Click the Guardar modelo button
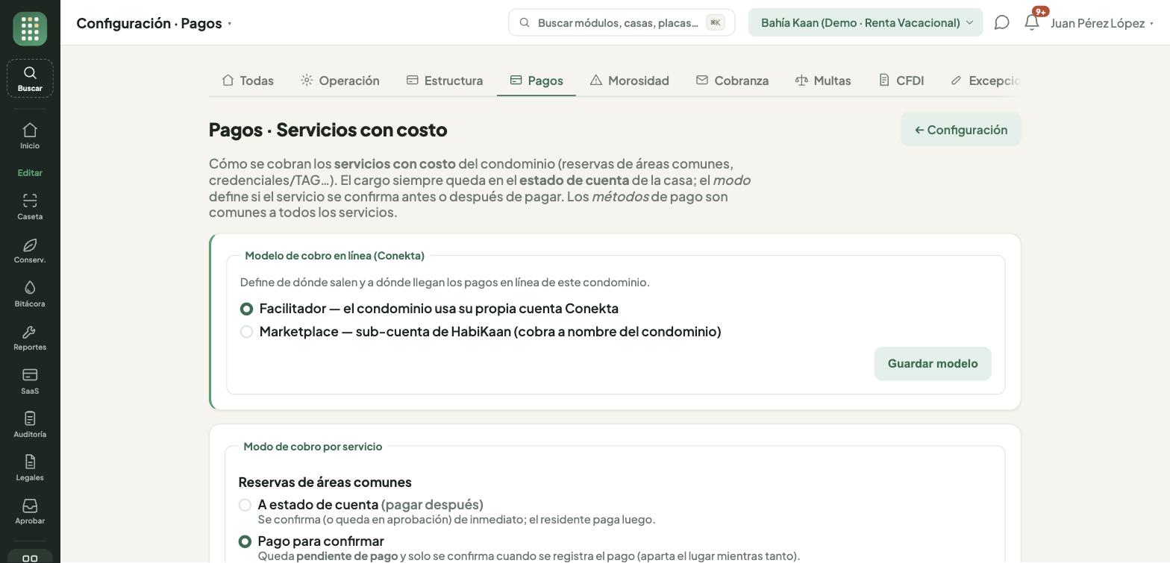 tap(933, 364)
